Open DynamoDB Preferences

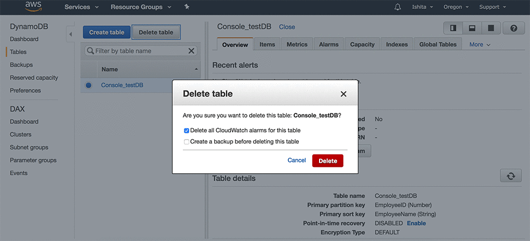(x=25, y=91)
